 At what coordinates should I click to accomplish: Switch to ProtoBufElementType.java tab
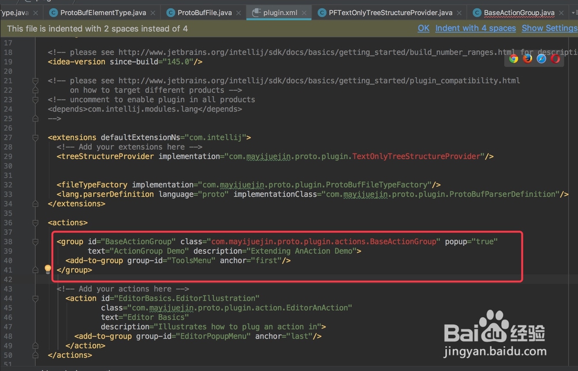pos(103,13)
